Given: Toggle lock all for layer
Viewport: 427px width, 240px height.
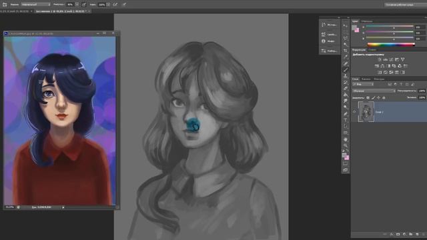Looking at the screenshot, I should pyautogui.click(x=384, y=98).
